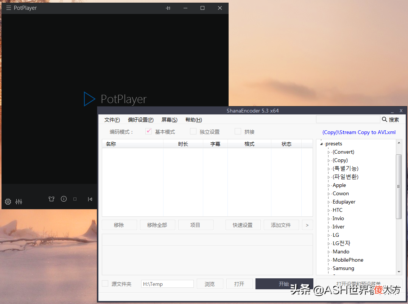The image size is (408, 304).
Task: Open PotPlayer skins shirt icon
Action: coord(51,199)
